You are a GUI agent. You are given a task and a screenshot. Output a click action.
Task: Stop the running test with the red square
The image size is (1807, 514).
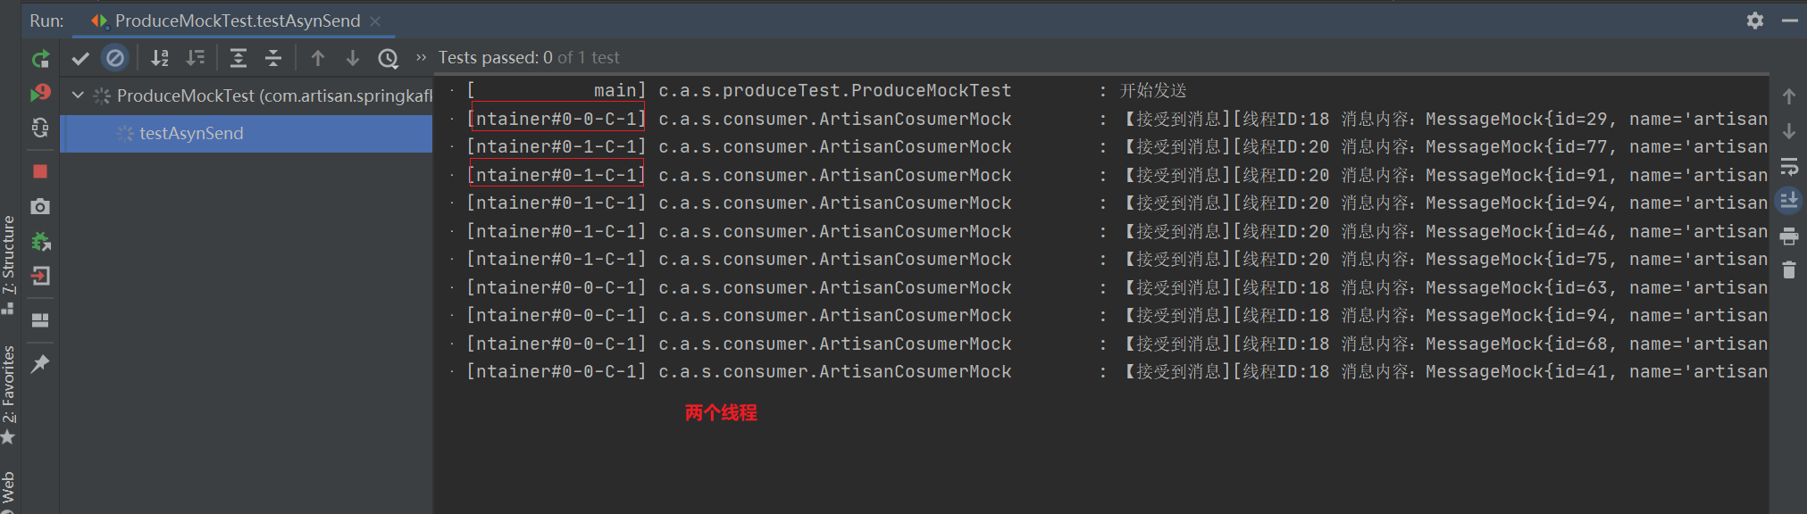coord(40,170)
